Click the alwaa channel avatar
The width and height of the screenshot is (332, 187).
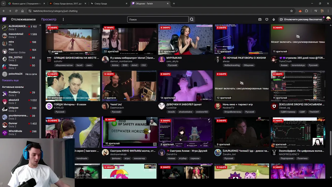[218, 59]
